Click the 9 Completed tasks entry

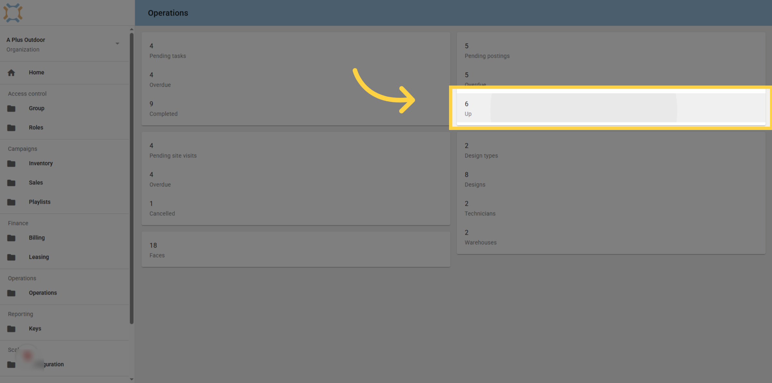296,108
